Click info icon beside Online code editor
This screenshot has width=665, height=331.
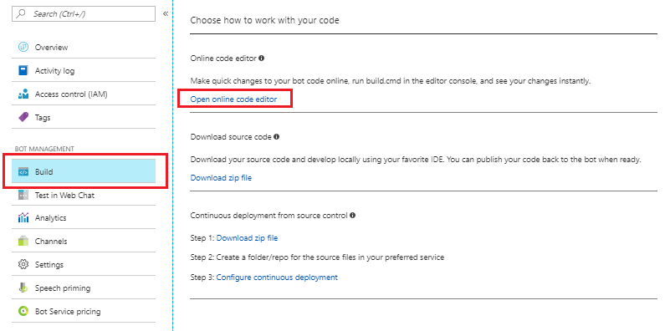(x=261, y=58)
